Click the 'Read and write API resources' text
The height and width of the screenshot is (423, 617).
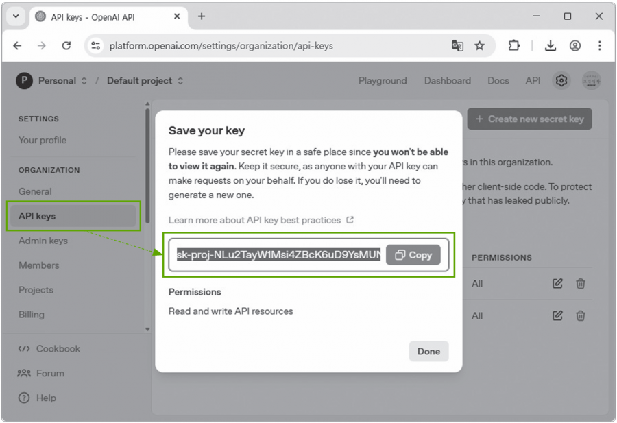point(230,311)
